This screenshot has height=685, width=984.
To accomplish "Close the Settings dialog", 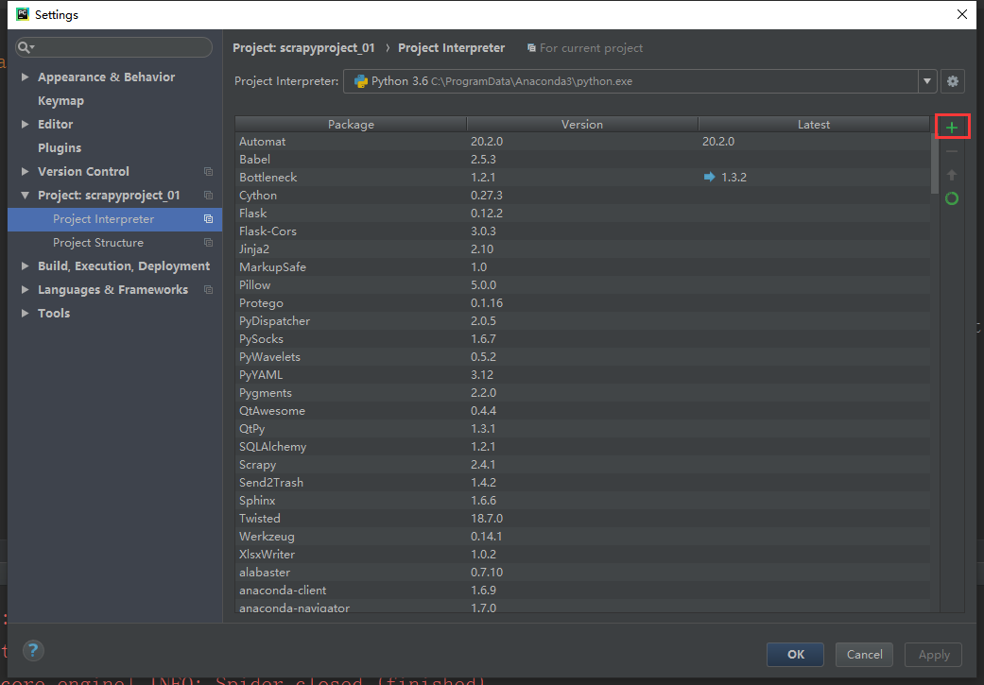I will point(961,14).
